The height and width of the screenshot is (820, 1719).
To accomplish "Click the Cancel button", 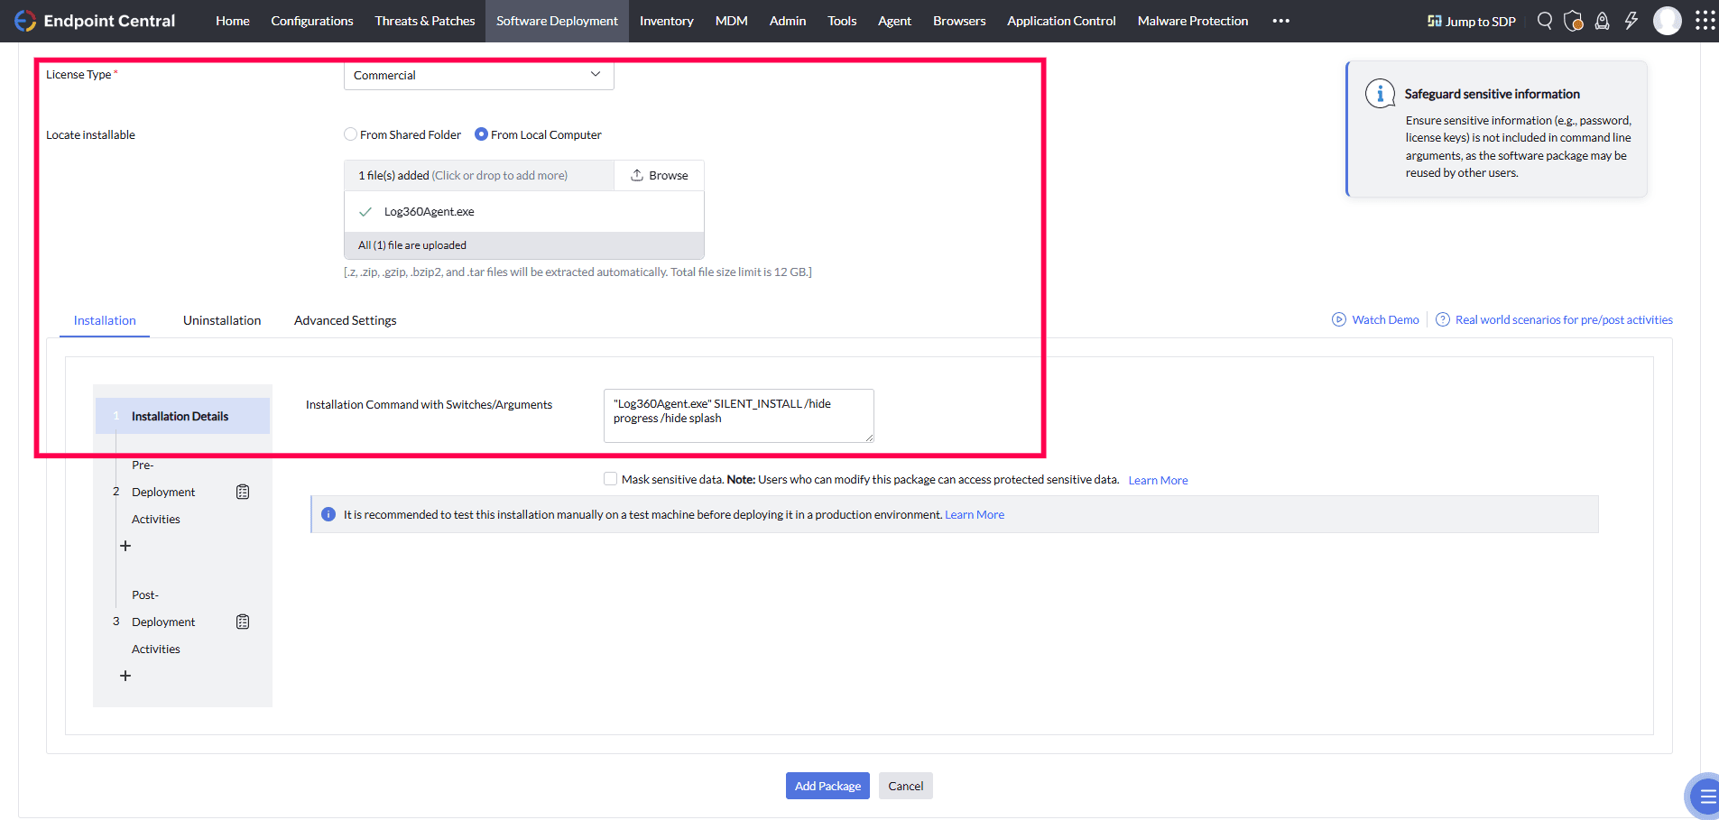I will click(905, 786).
